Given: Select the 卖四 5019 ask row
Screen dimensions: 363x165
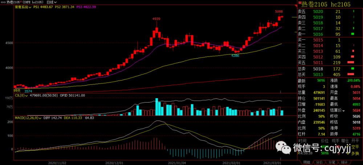Looking at the screenshot, I should pos(330,17).
